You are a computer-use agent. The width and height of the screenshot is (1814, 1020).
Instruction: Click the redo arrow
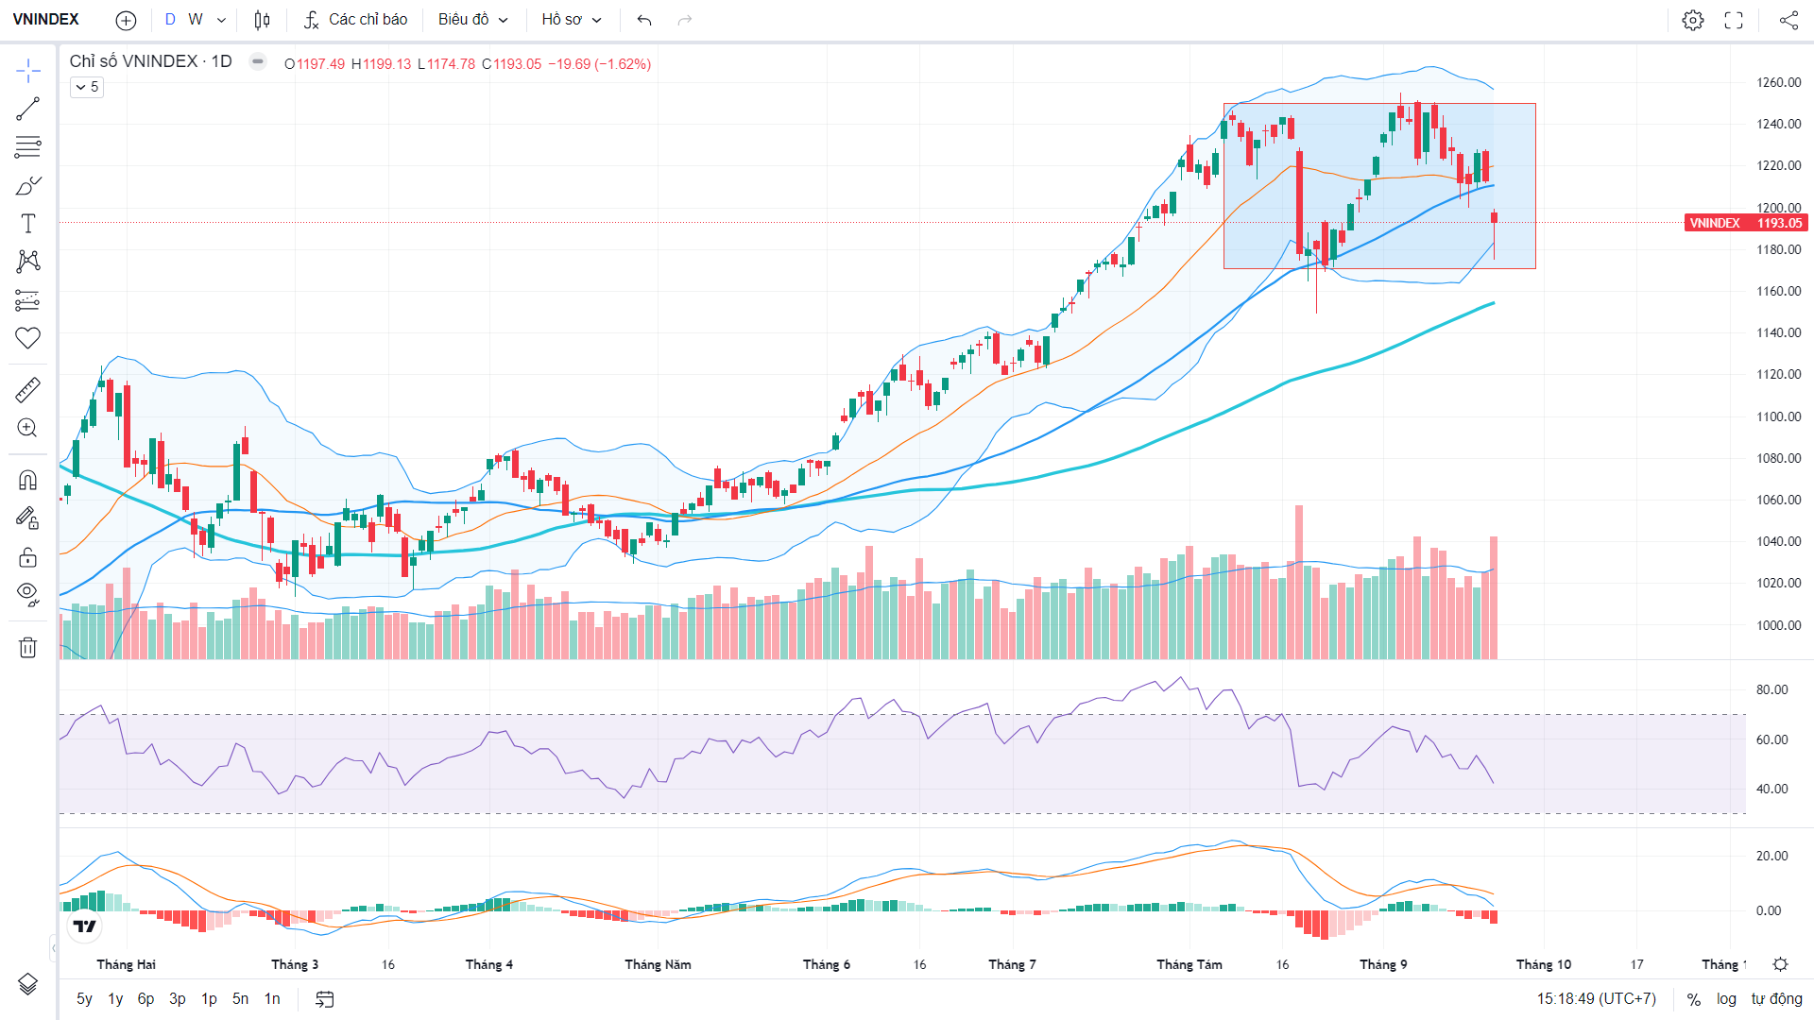pyautogui.click(x=685, y=20)
